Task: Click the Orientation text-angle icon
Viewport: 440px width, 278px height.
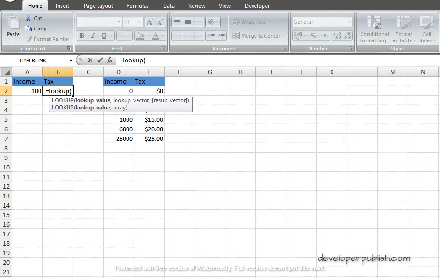Action: click(x=211, y=22)
